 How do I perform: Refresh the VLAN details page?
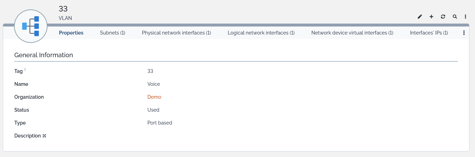tap(443, 16)
